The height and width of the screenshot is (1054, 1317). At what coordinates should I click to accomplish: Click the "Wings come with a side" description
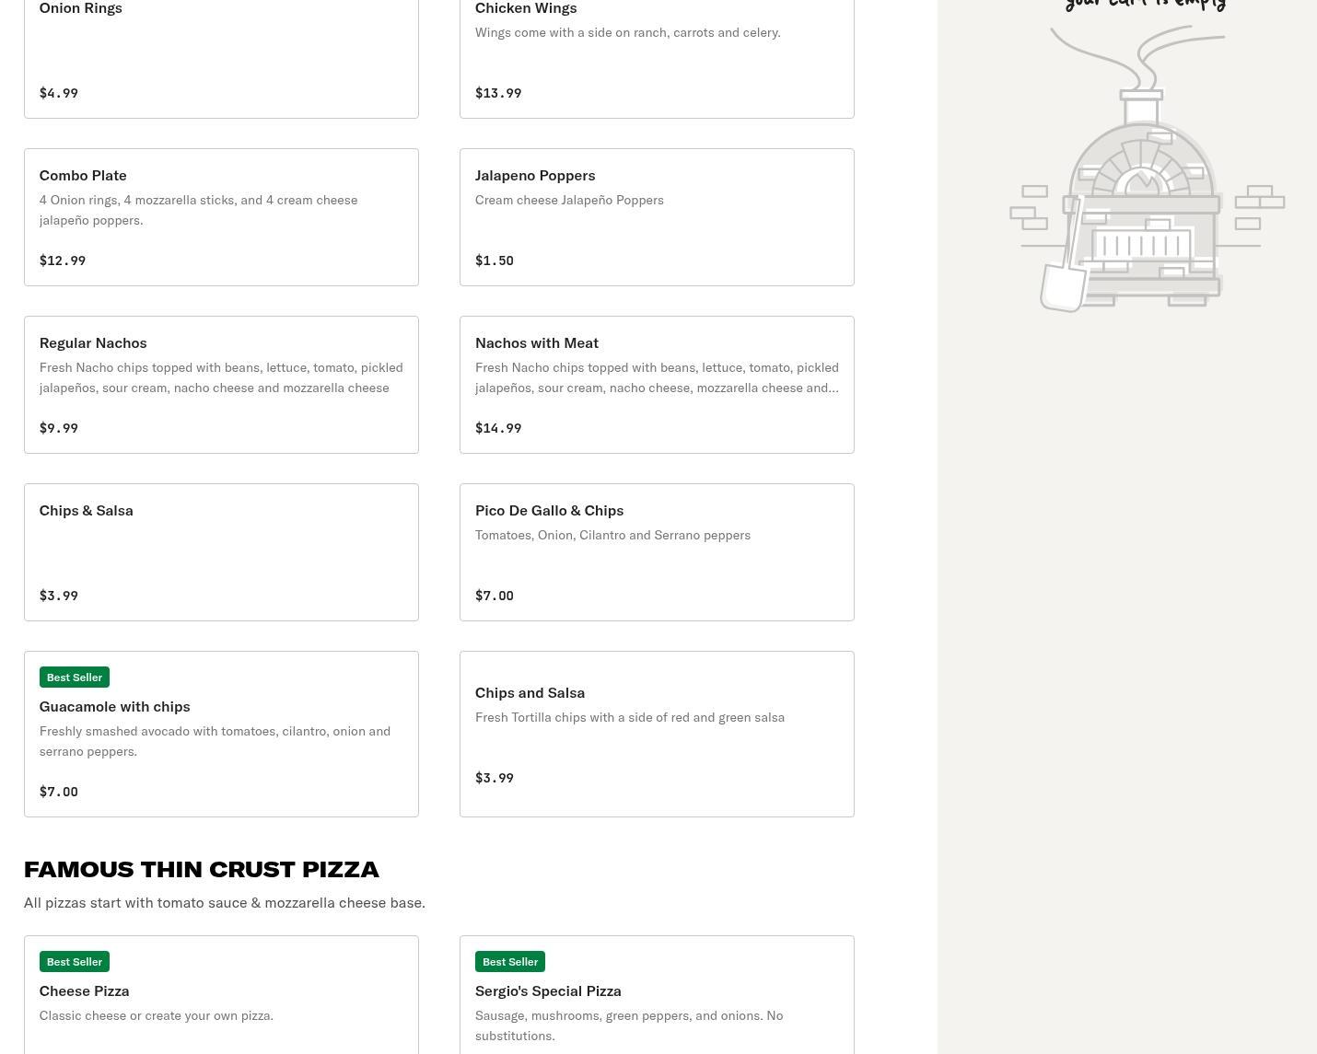click(x=628, y=32)
